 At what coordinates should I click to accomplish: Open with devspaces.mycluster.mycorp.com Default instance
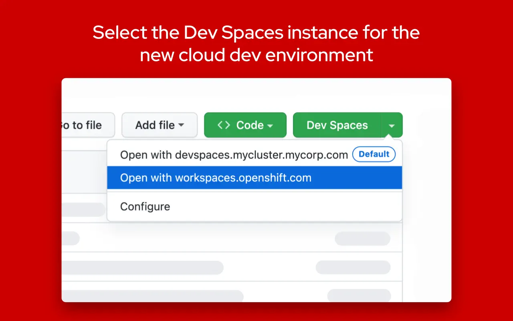point(234,154)
